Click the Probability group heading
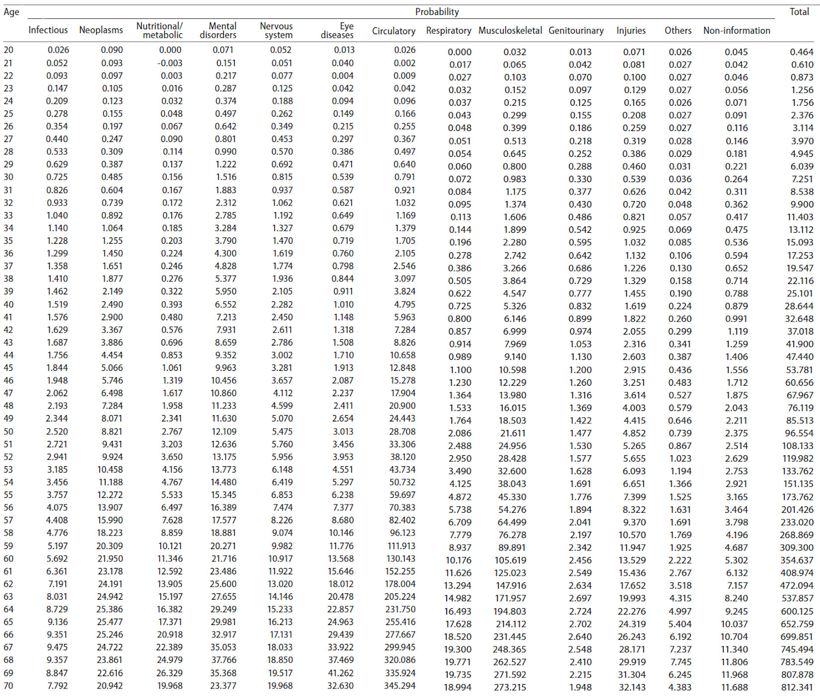Screen dimensions: 820x700 (437, 12)
